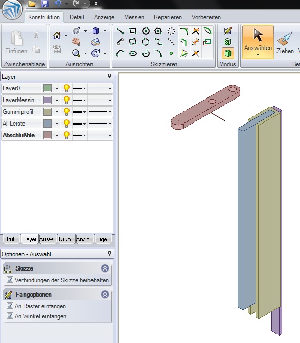Click the Save disk icon
The image size is (300, 343).
(x=45, y=3)
